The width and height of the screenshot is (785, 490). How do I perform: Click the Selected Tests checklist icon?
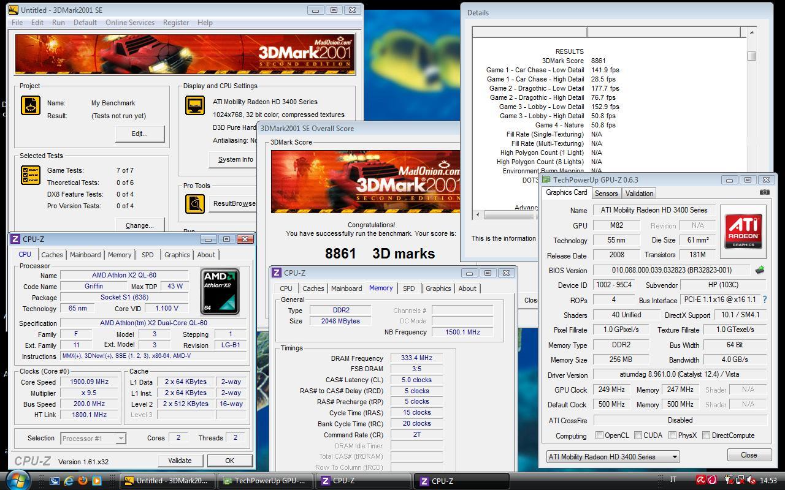coord(31,175)
